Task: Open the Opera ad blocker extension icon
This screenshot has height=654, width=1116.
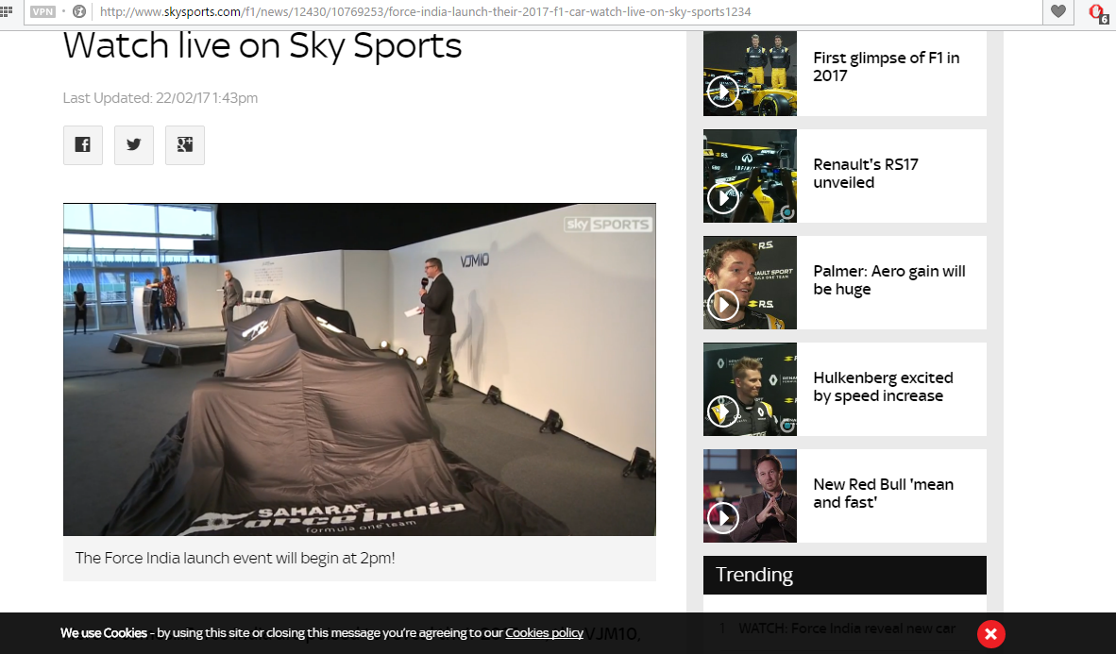Action: coord(1097,12)
